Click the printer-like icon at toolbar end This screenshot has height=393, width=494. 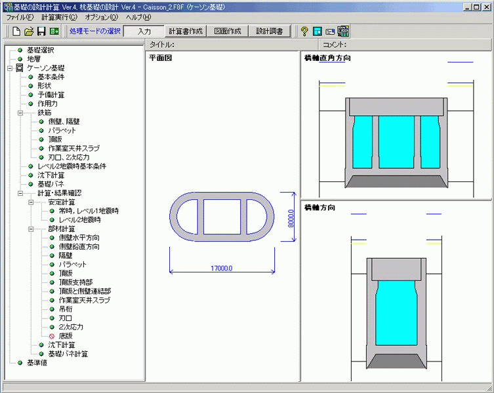(x=342, y=31)
